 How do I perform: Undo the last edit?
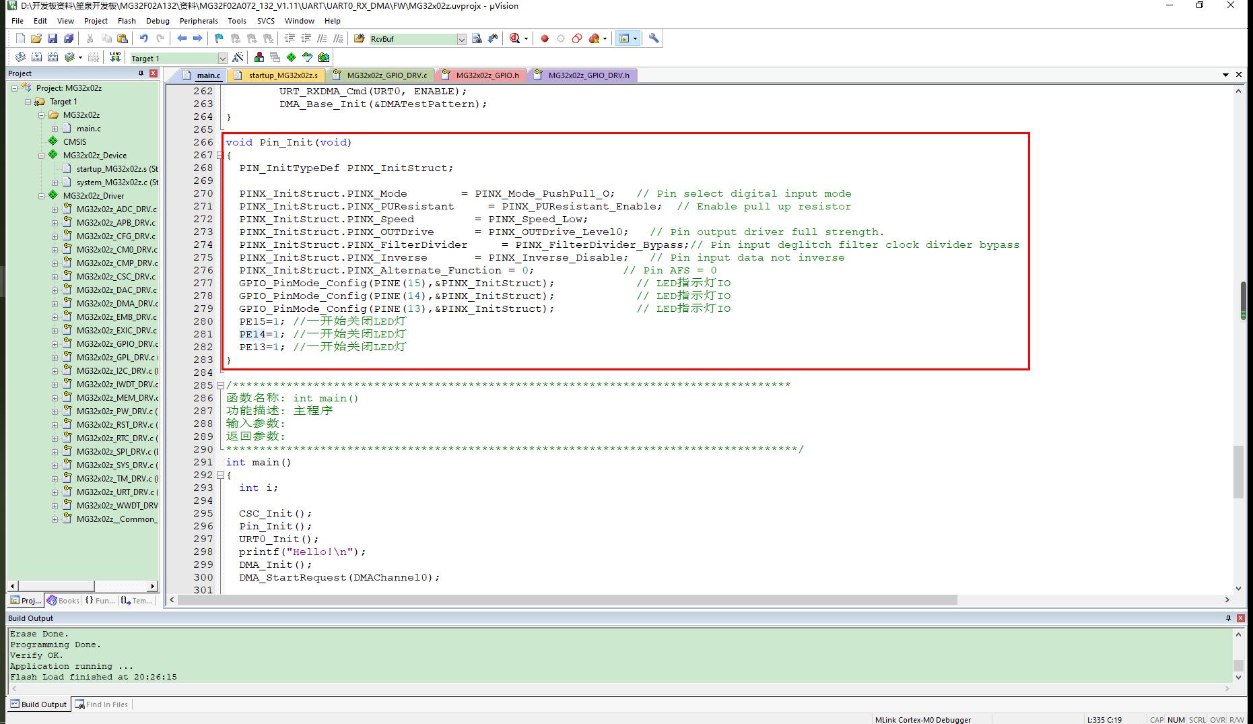[x=143, y=38]
